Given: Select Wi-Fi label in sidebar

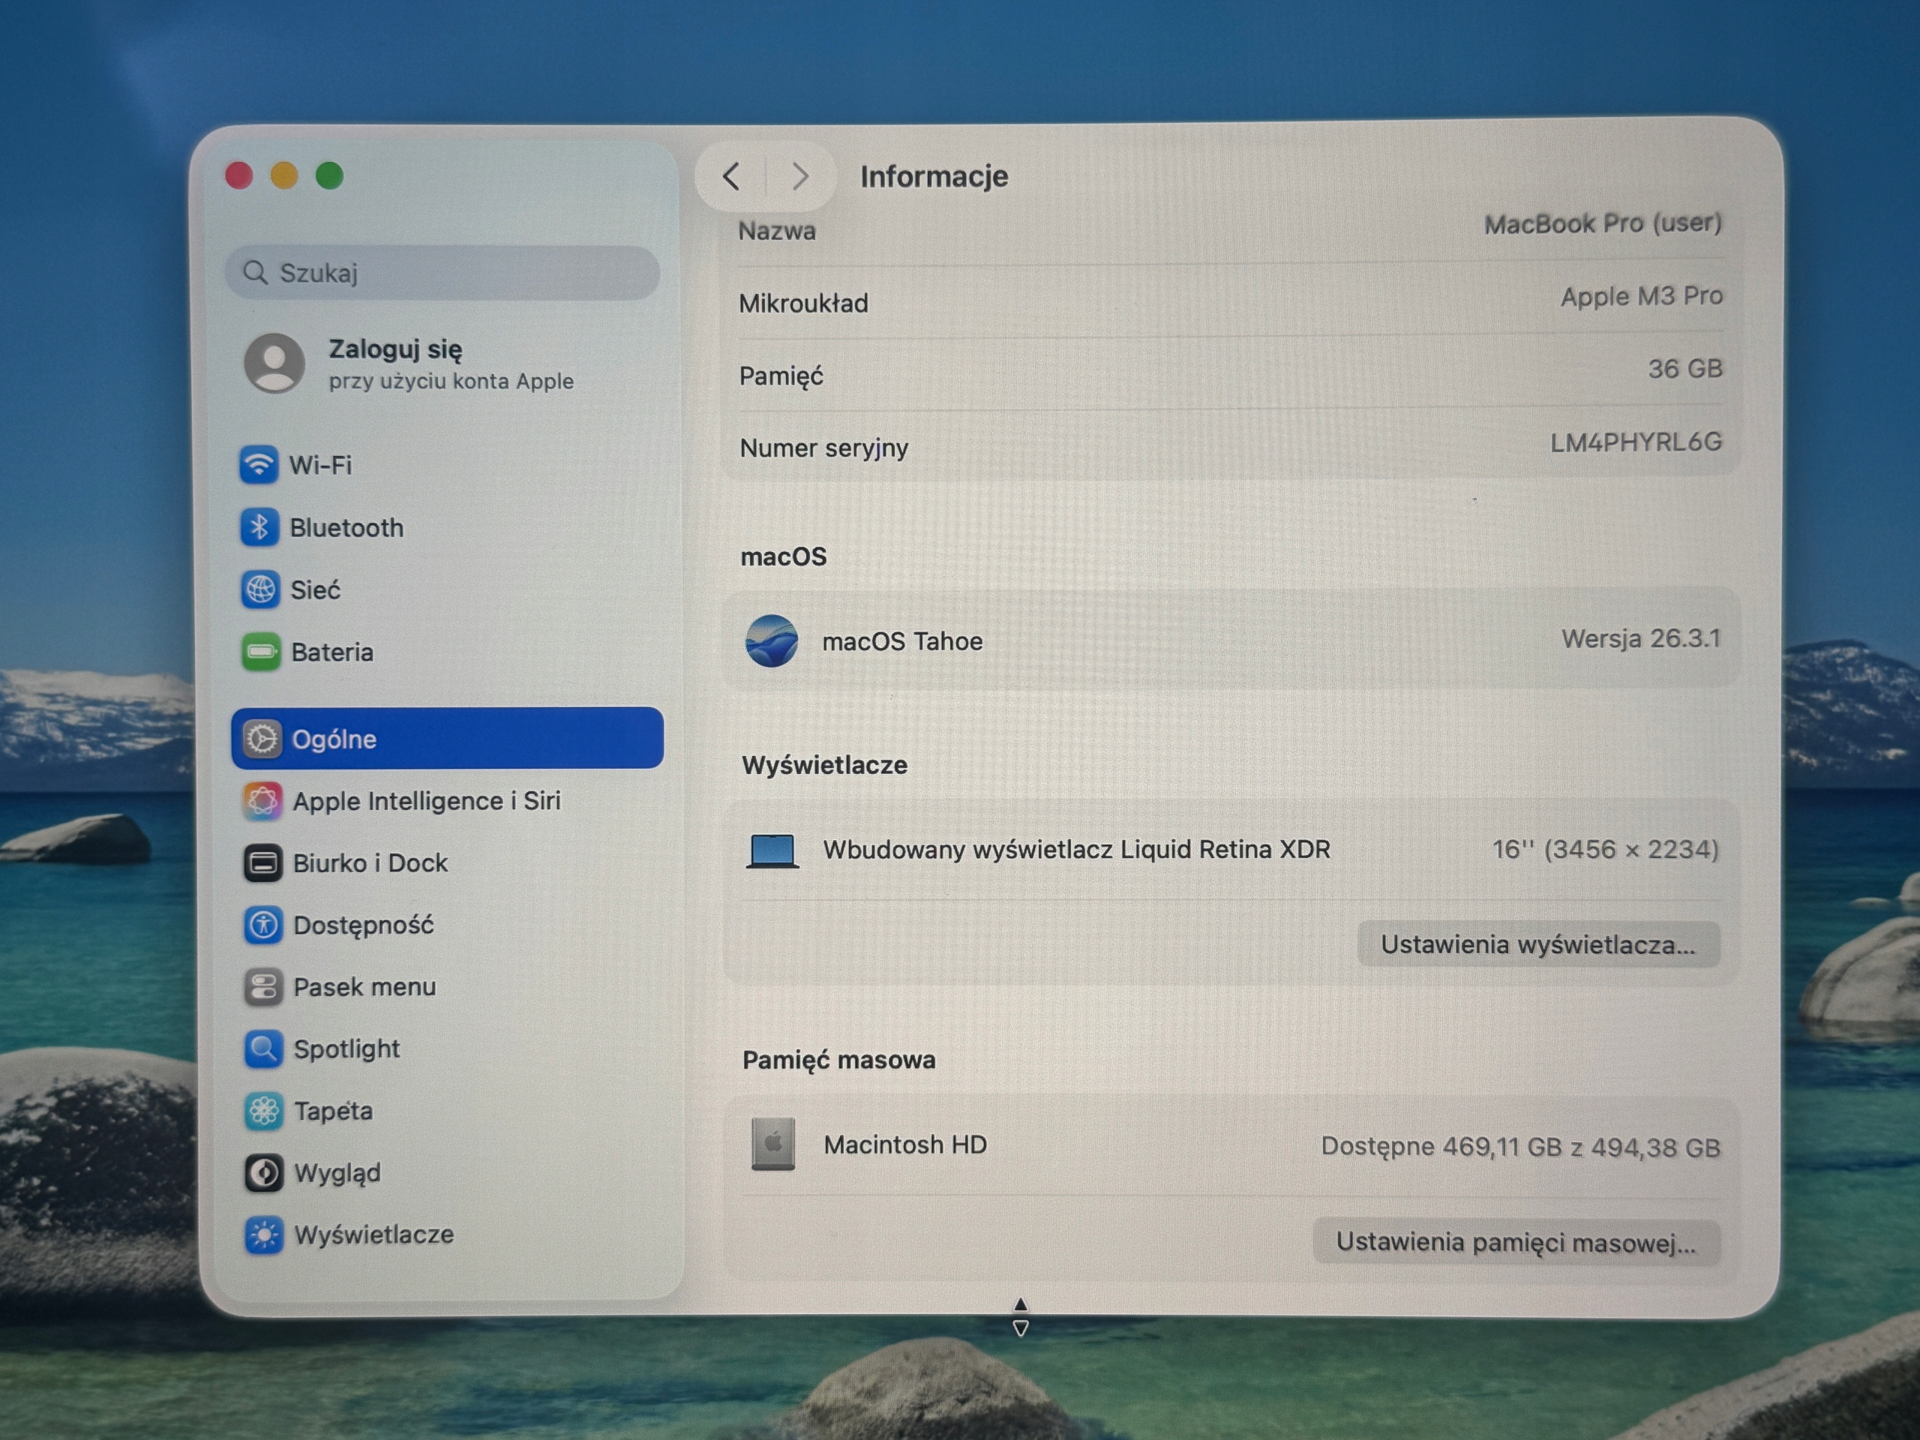Looking at the screenshot, I should (x=320, y=465).
